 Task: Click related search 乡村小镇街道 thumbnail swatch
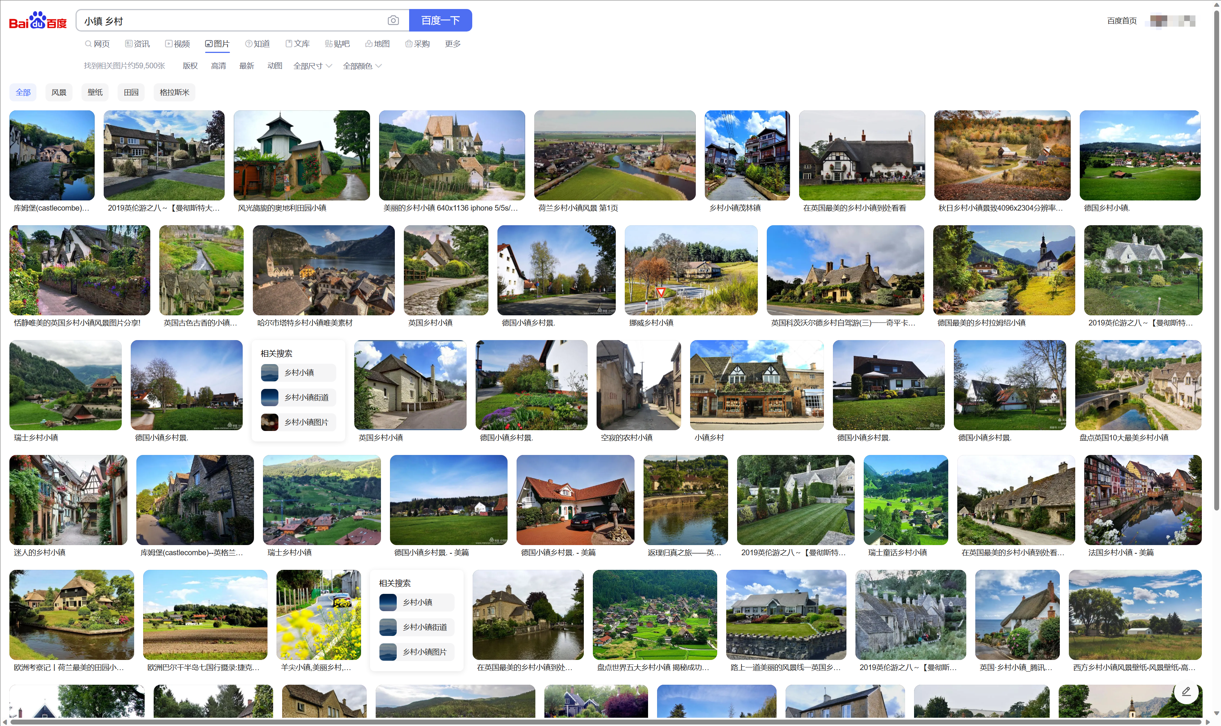270,397
